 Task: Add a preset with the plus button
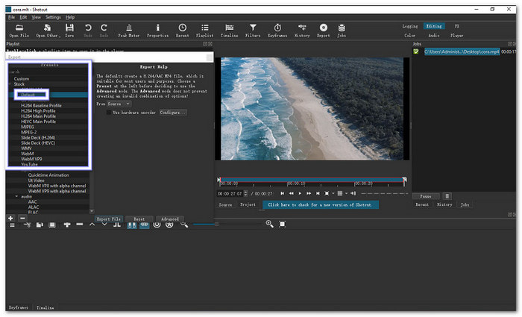[10, 218]
